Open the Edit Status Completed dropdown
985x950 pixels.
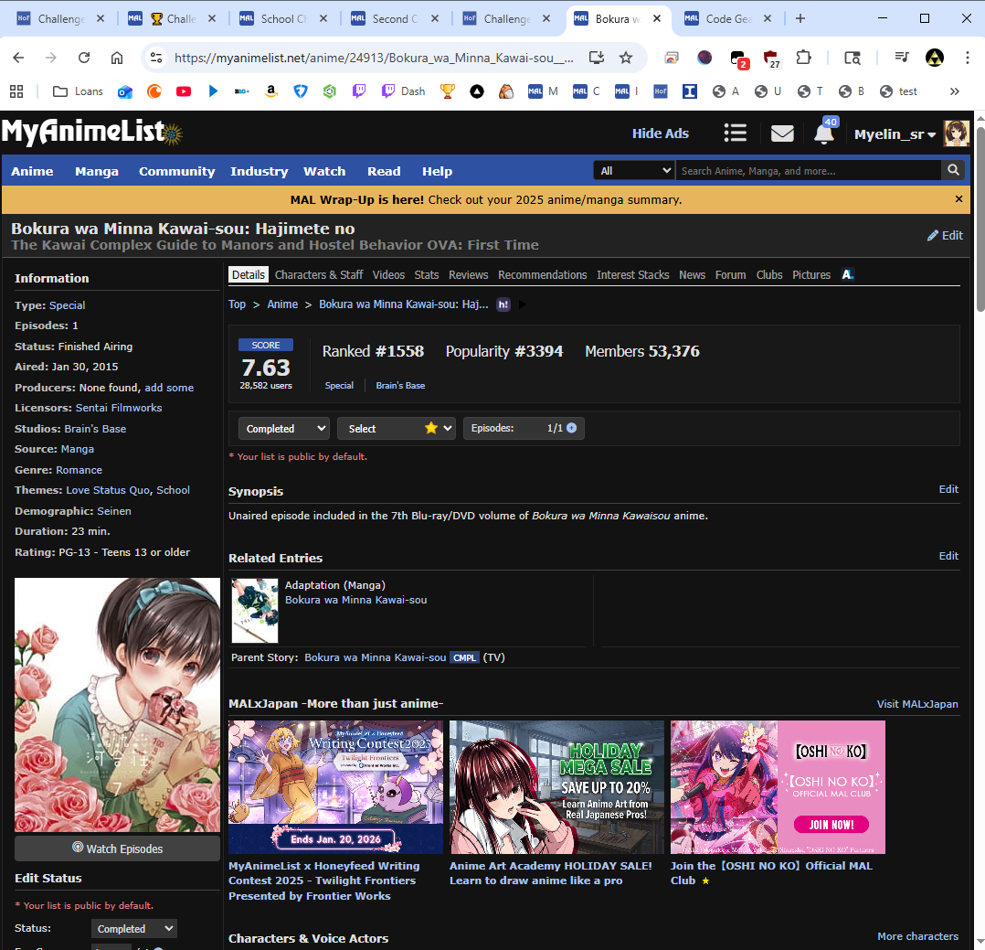click(x=133, y=929)
